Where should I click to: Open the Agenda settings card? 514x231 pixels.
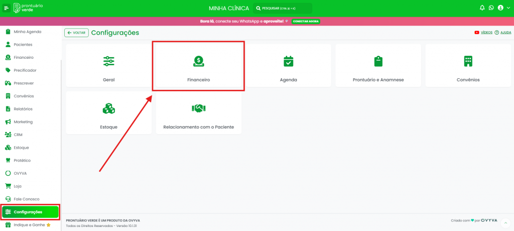coord(288,66)
